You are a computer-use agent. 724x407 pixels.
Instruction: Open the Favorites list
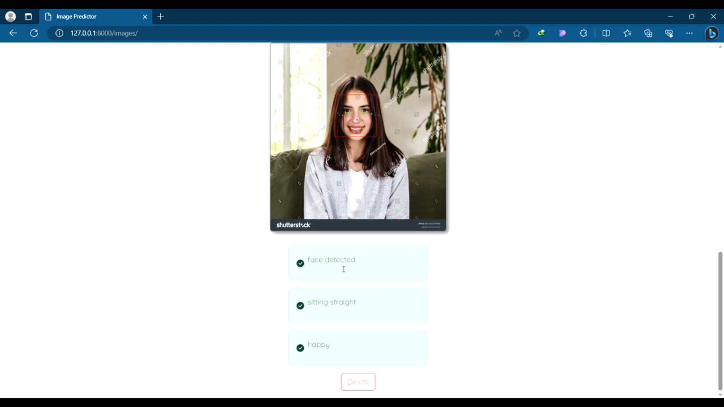628,33
